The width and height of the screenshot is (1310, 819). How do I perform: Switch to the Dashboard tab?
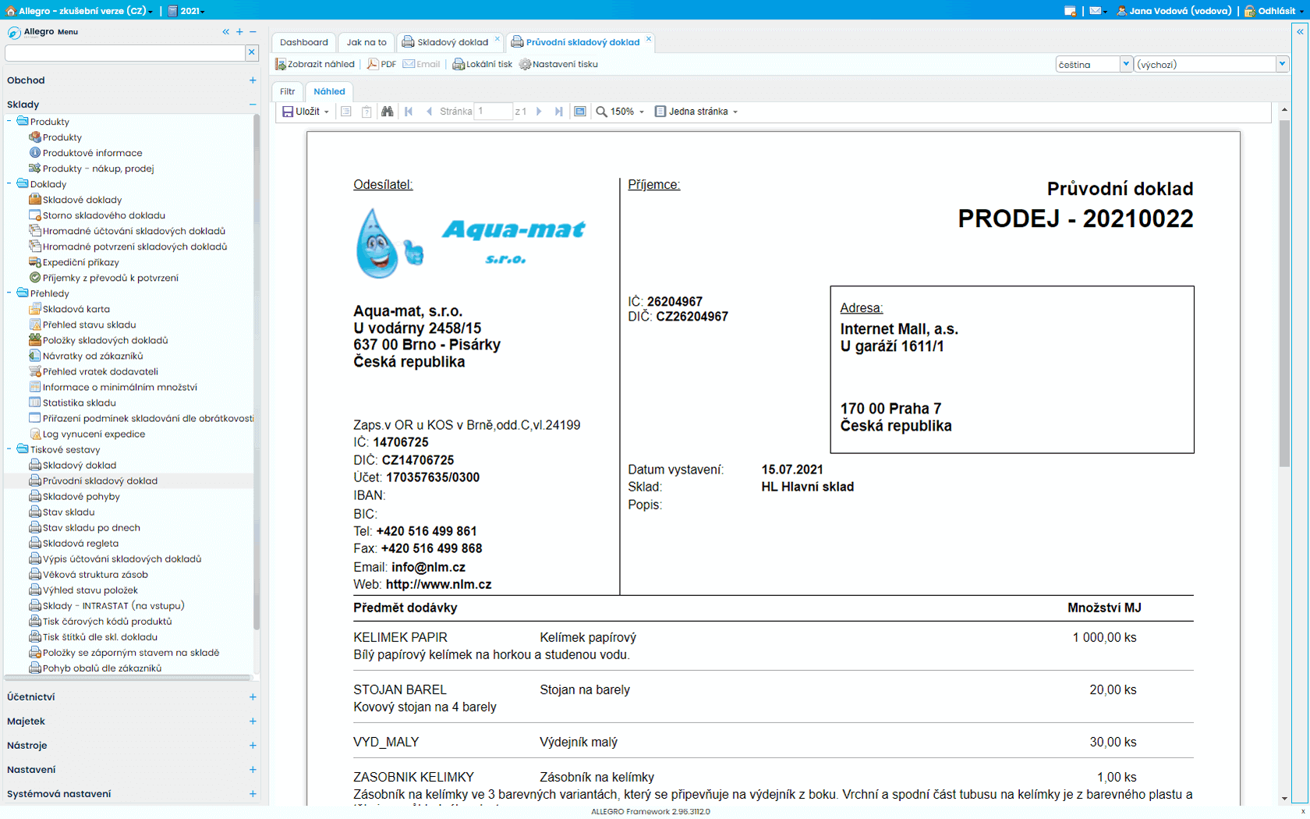click(304, 42)
